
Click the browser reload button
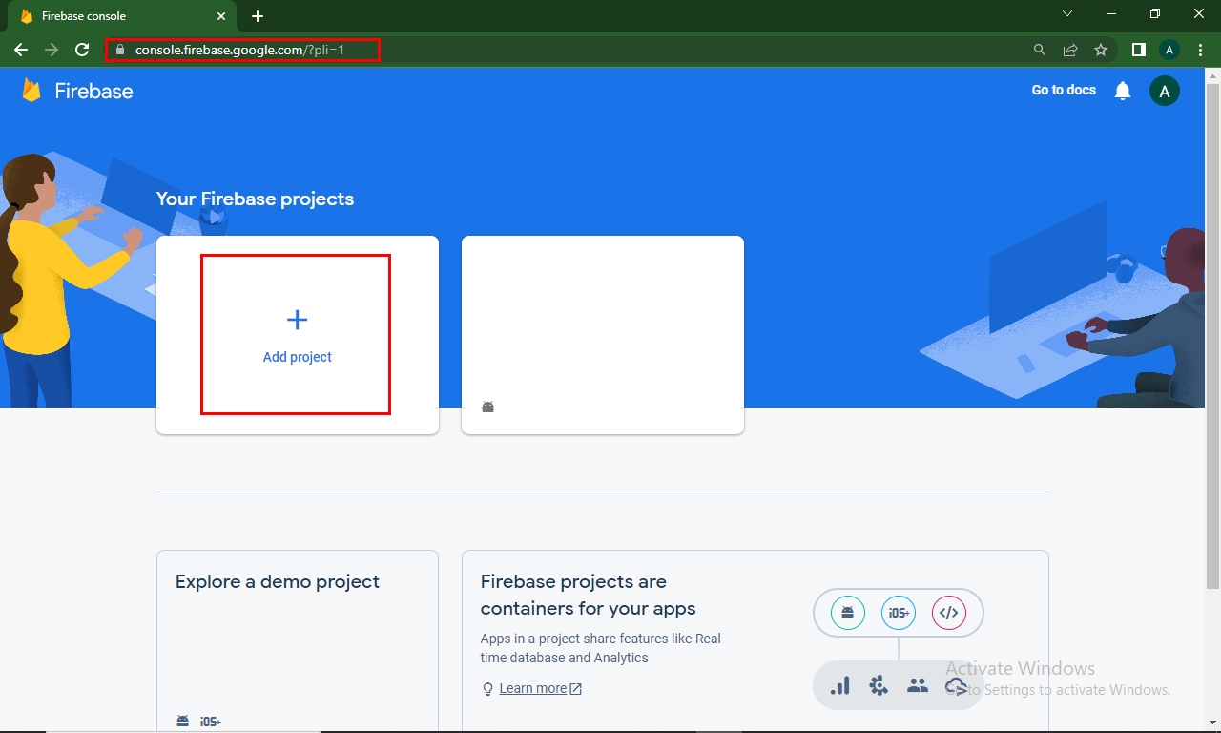[x=82, y=50]
